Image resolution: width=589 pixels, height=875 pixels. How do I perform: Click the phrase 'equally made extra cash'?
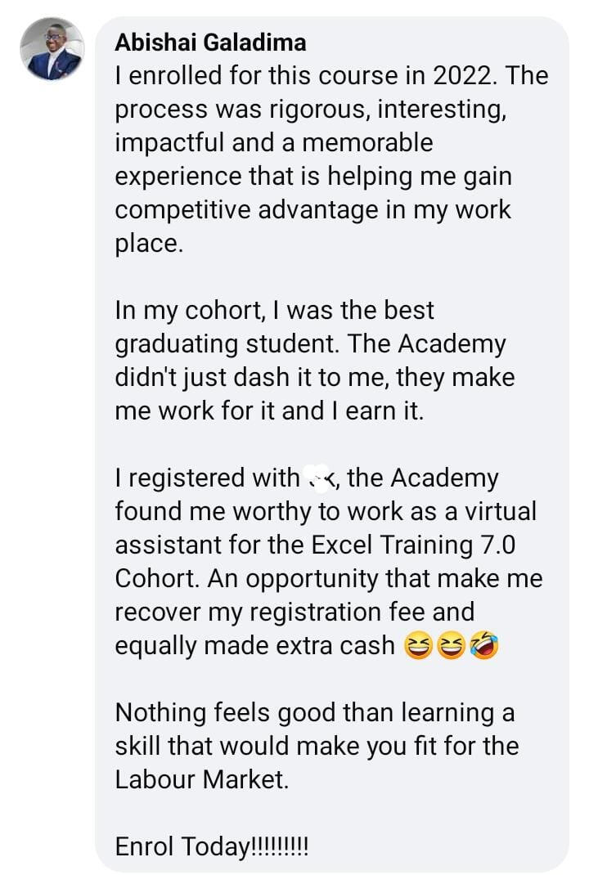254,645
